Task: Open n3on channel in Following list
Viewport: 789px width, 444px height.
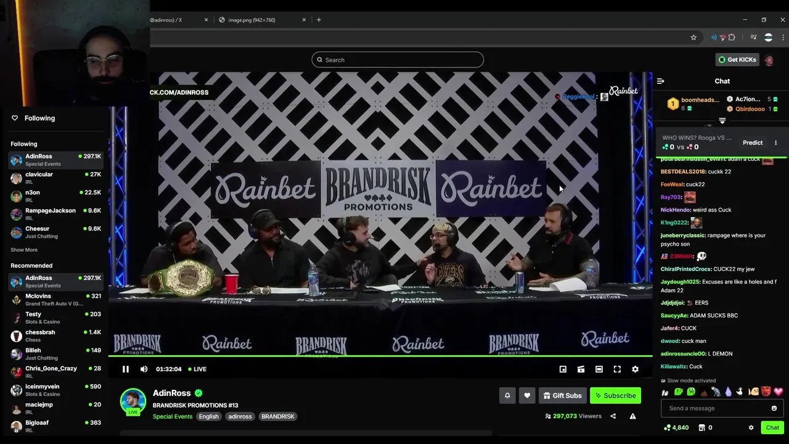Action: [56, 196]
